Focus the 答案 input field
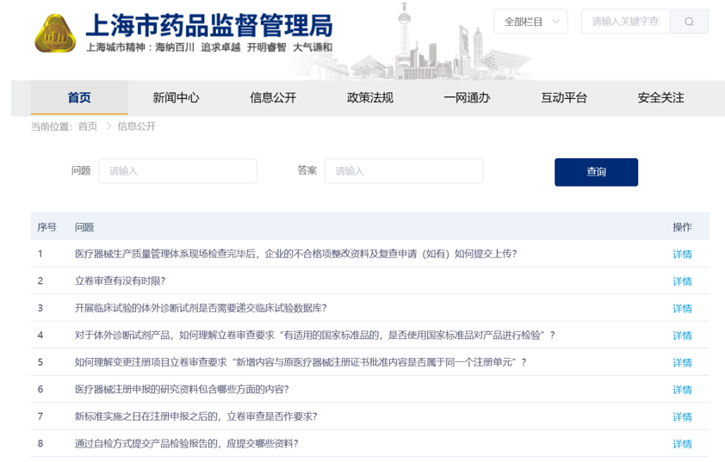The width and height of the screenshot is (725, 462). click(403, 171)
